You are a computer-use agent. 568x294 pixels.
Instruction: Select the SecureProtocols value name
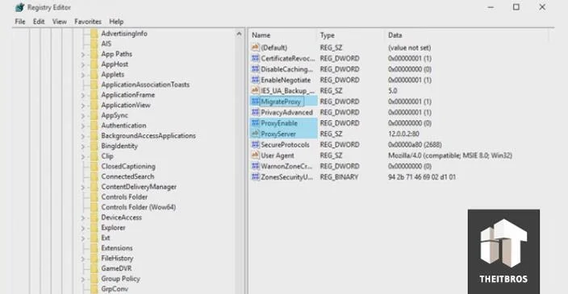pos(285,145)
